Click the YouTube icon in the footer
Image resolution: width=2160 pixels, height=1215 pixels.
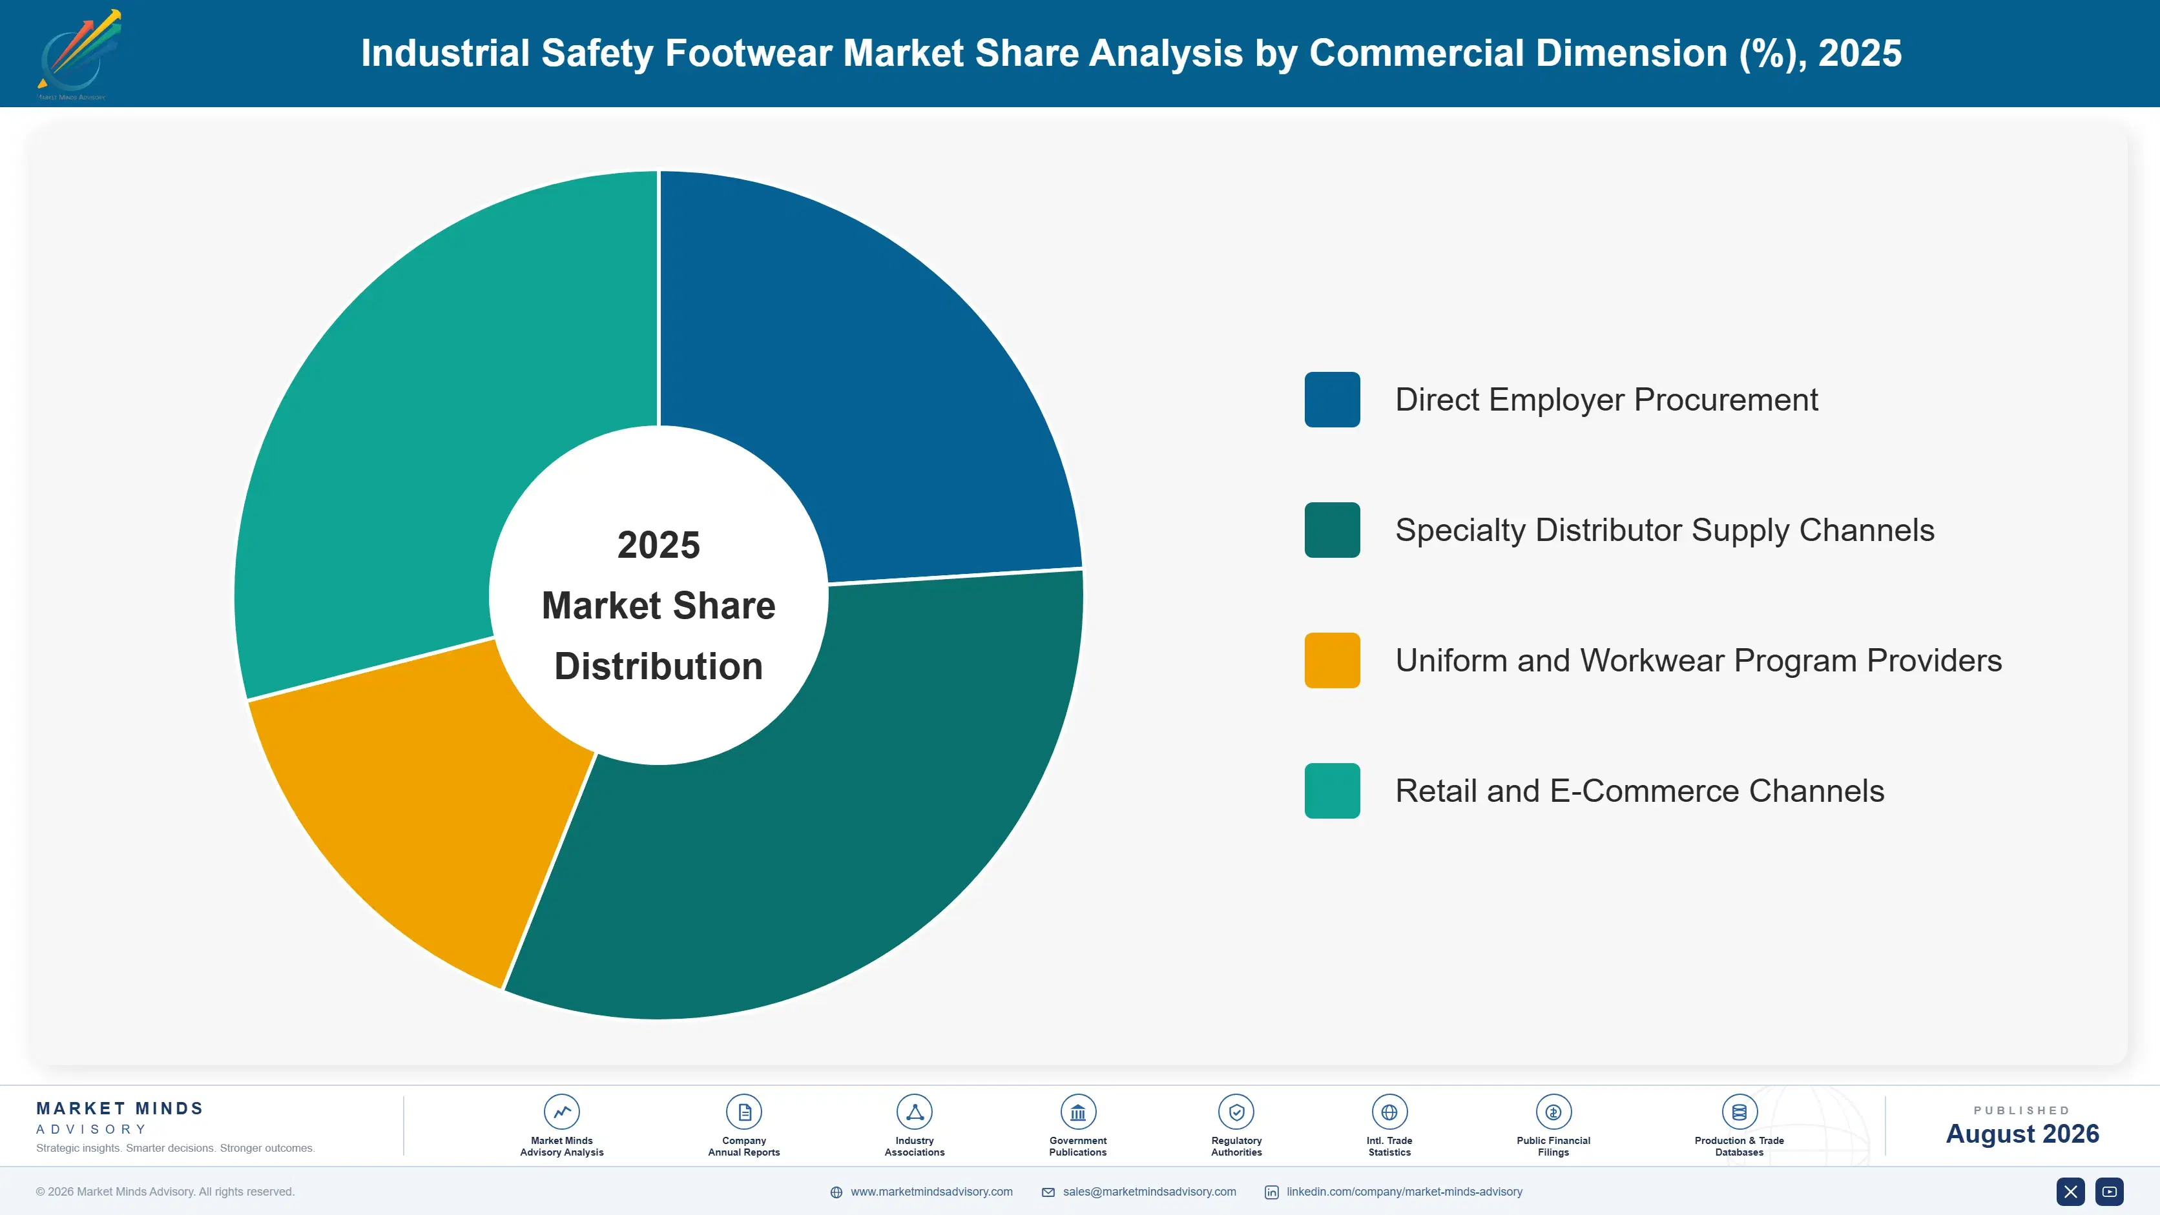point(2110,1192)
